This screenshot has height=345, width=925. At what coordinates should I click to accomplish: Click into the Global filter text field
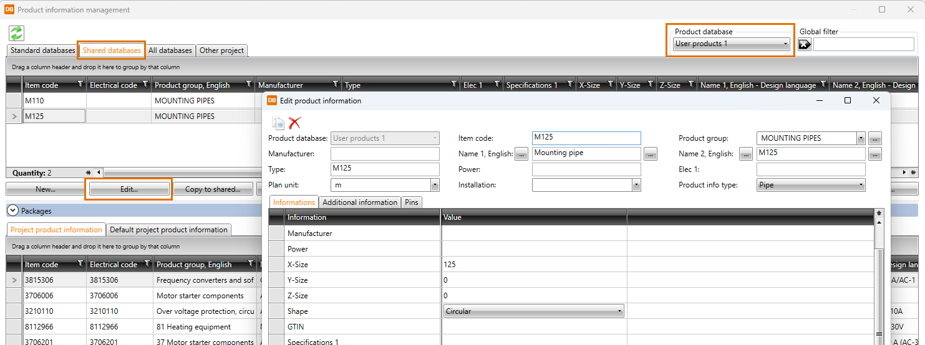point(863,44)
